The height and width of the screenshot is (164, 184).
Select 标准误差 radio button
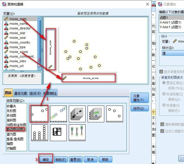tap(164, 94)
